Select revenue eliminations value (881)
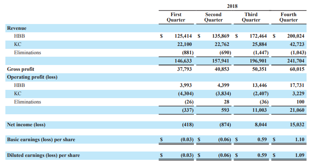The image size is (319, 166). [188, 53]
